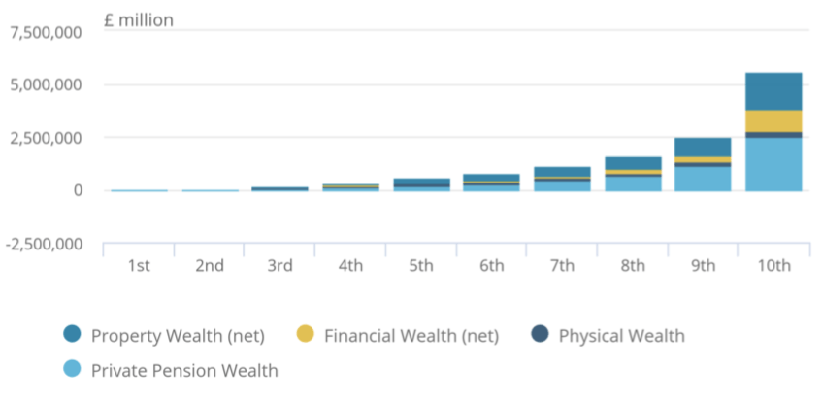Click the 9th decile property wealth segment
This screenshot has width=822, height=399.
tap(703, 147)
